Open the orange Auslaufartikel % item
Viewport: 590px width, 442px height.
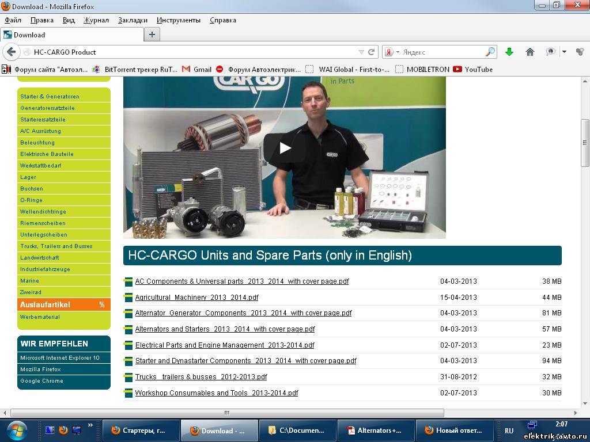point(63,304)
